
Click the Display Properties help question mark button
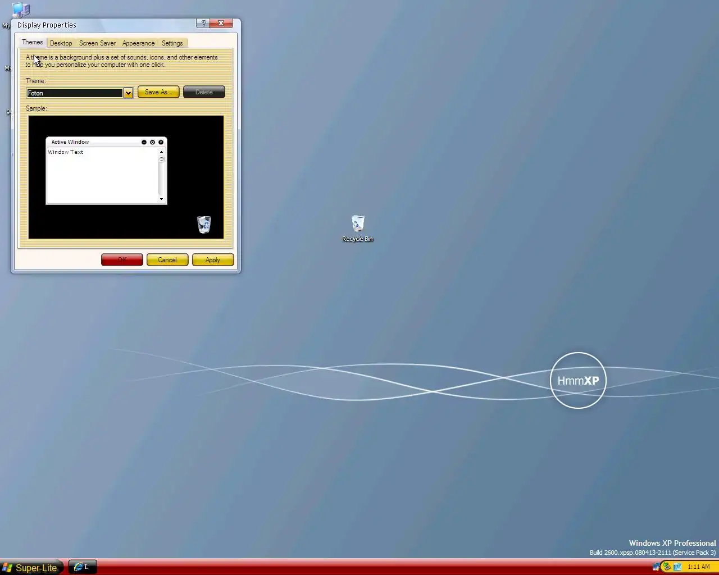(204, 23)
